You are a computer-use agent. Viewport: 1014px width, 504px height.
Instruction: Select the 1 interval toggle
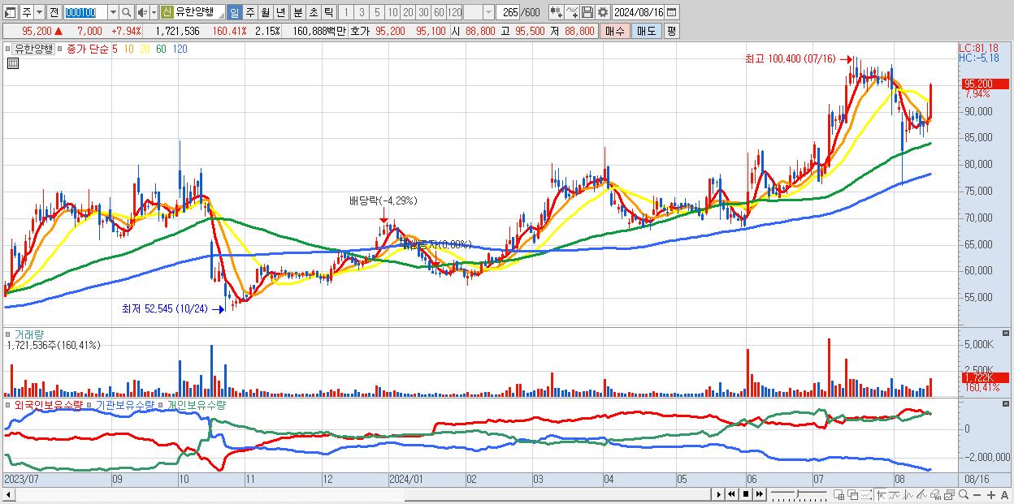(x=345, y=12)
